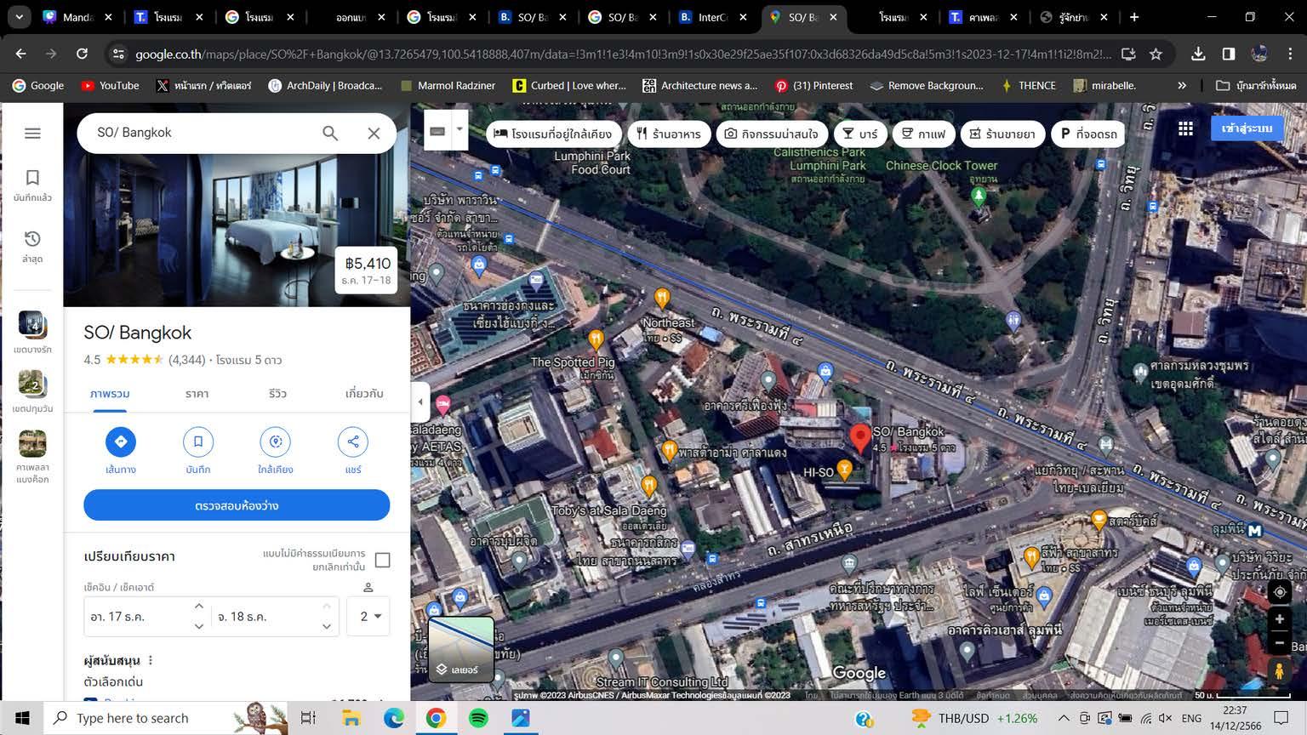Open the Chrome tab search dropdown
The image size is (1307, 735).
pyautogui.click(x=19, y=17)
